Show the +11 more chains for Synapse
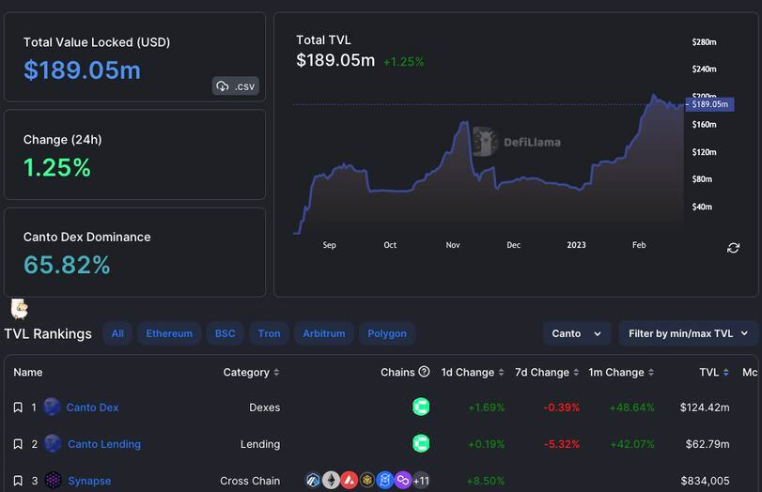762x492 pixels. pos(421,481)
